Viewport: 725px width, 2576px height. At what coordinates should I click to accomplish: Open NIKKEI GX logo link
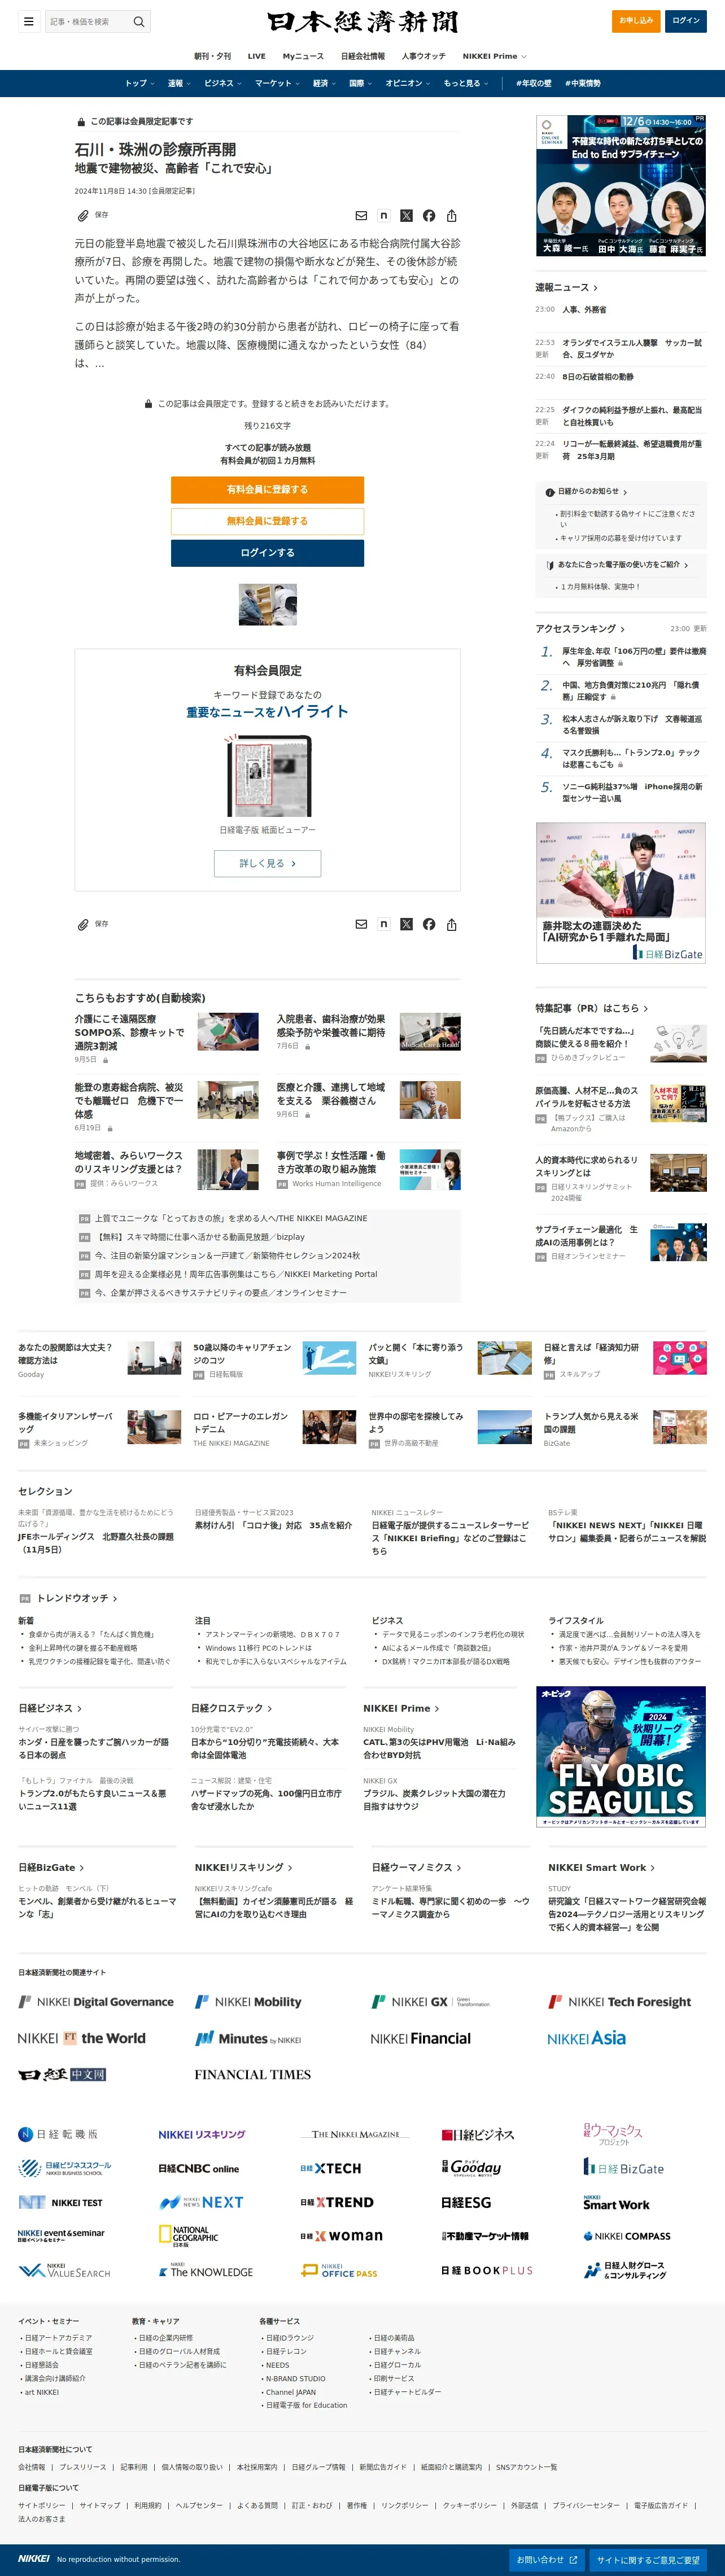click(431, 2002)
